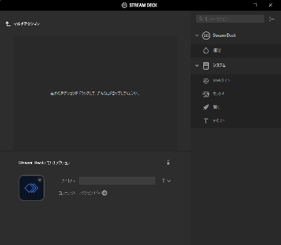
Task: Select the Open rocket action icon
Action: click(x=206, y=107)
